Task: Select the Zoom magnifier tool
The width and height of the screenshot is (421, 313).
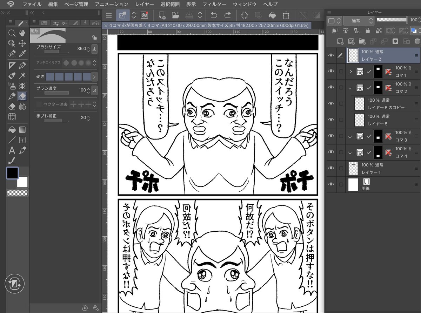Action: tap(12, 33)
